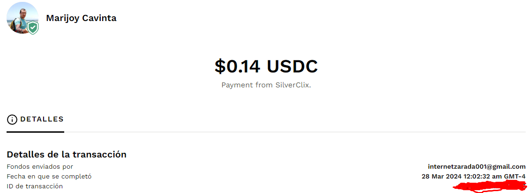Click the ID de transacción label
The height and width of the screenshot is (193, 529).
point(35,186)
